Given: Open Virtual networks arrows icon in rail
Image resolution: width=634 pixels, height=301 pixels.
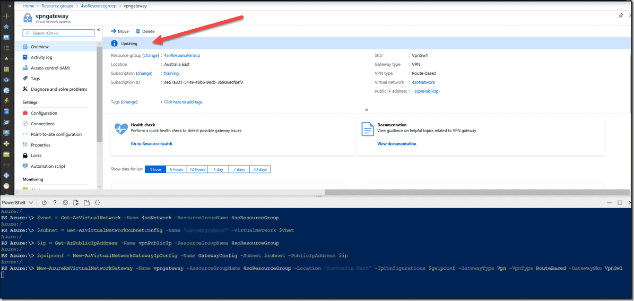Looking at the screenshot, I should pos(6,165).
